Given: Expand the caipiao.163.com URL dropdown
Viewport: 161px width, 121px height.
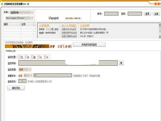Looking at the screenshot, I should click(32, 18).
